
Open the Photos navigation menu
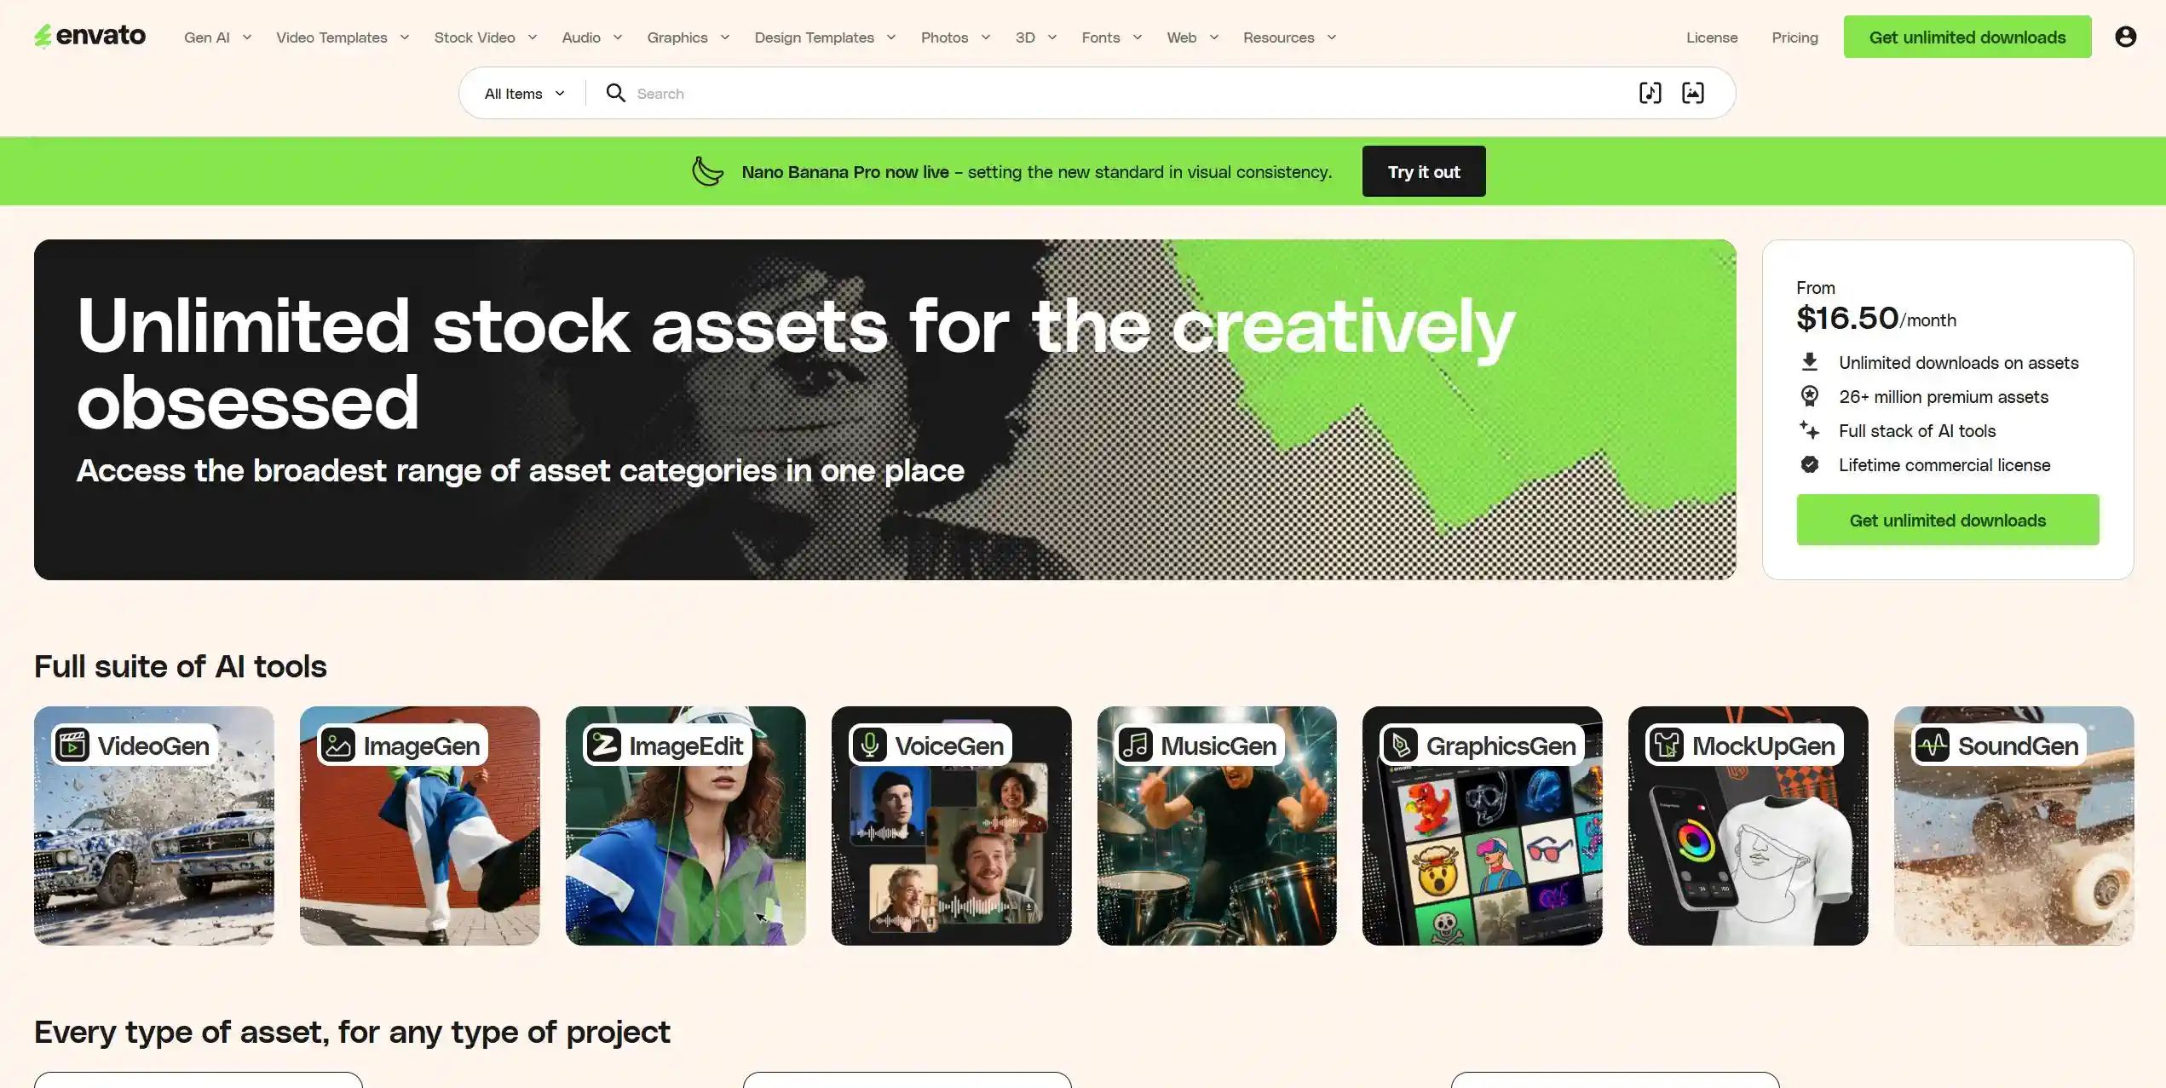coord(955,37)
